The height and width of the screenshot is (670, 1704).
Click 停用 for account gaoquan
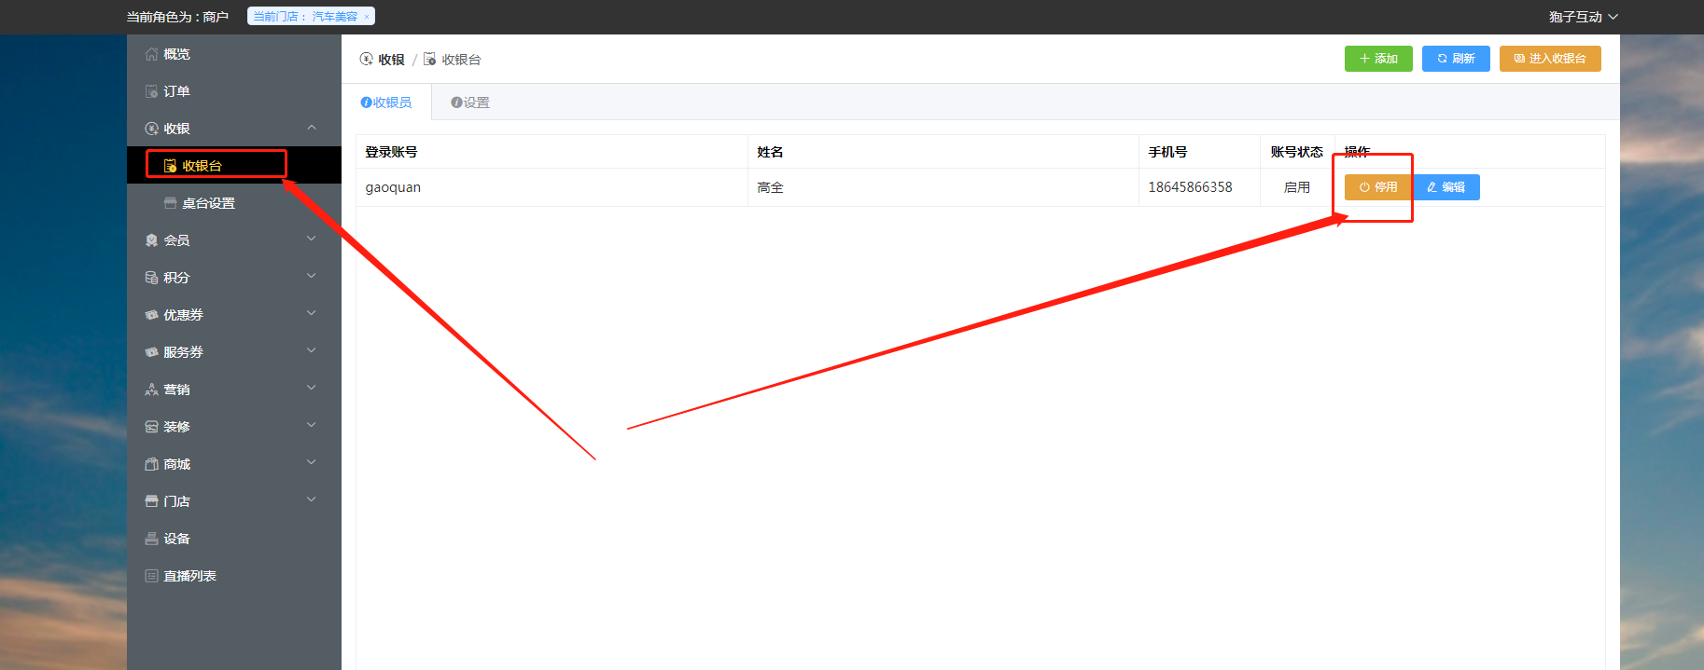click(1378, 187)
